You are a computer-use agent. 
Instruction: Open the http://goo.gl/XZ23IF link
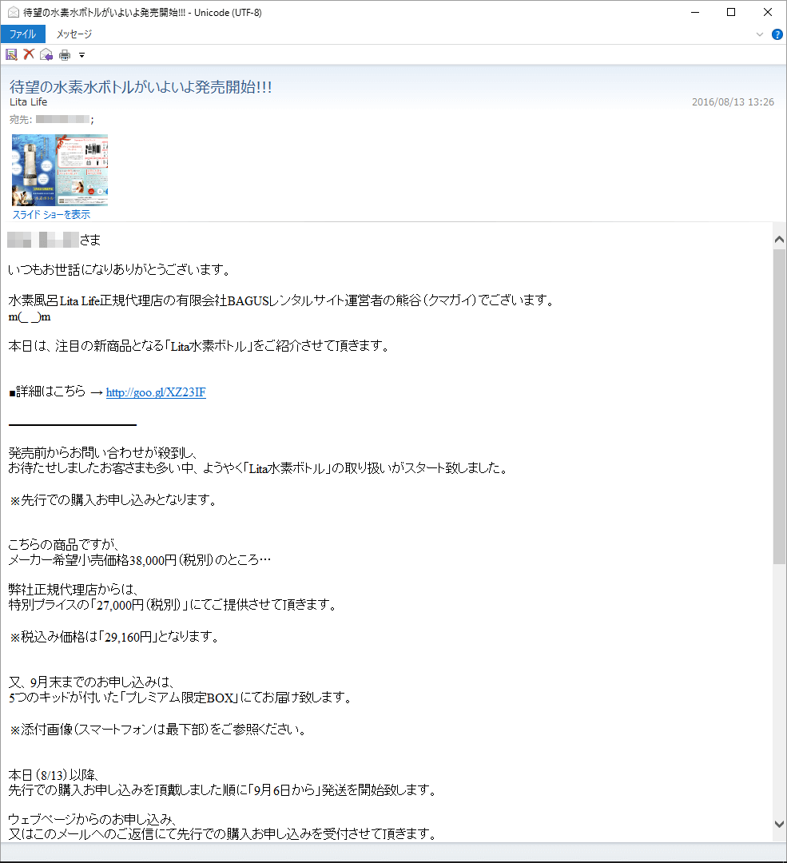click(156, 392)
